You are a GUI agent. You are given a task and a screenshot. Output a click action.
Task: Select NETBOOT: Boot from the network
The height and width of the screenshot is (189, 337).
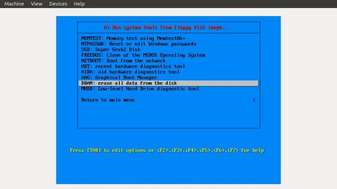point(123,61)
